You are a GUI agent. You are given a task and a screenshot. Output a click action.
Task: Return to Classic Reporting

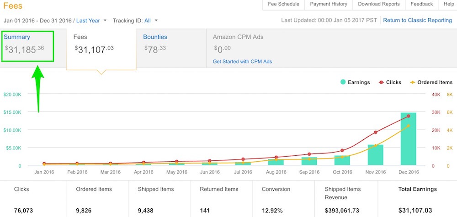[417, 21]
